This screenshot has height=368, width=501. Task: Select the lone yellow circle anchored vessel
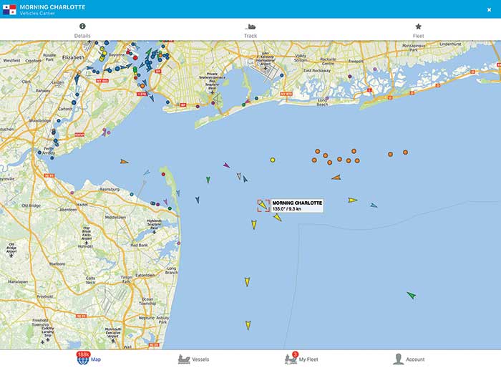[x=273, y=160]
